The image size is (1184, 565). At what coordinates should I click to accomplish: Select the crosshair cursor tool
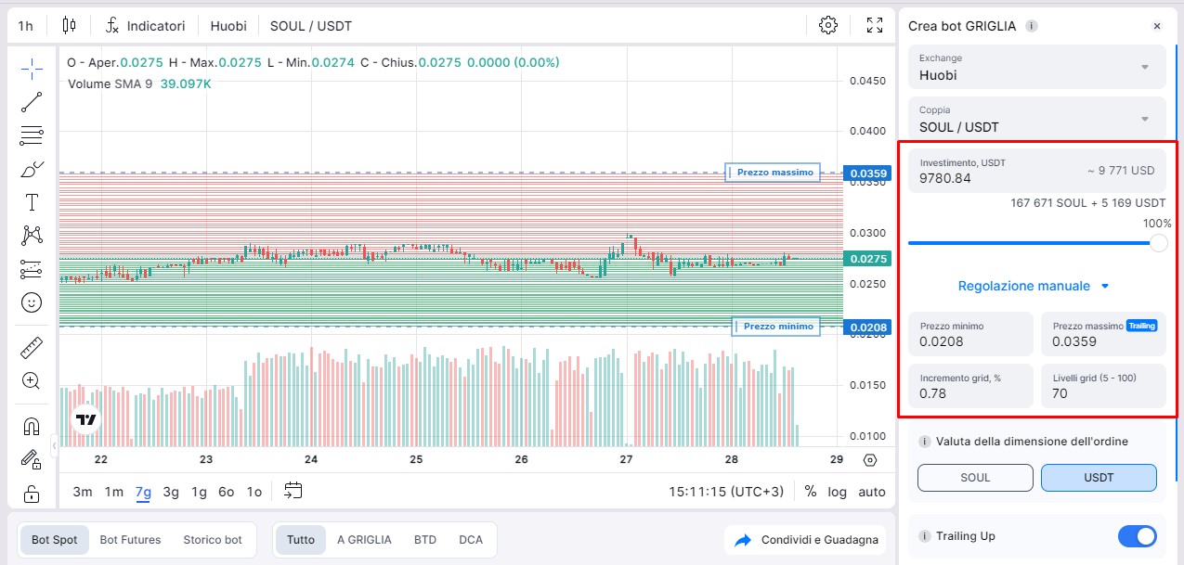tap(32, 69)
